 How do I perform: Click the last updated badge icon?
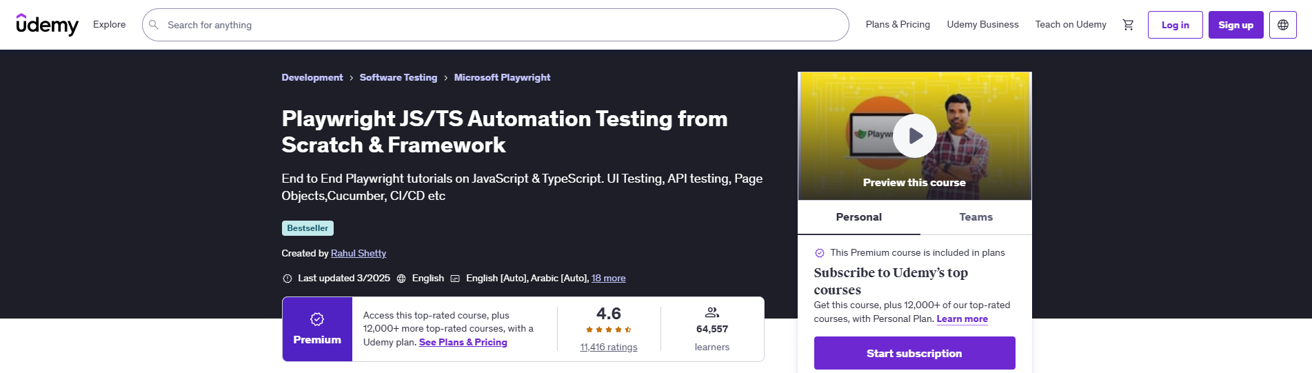point(287,279)
